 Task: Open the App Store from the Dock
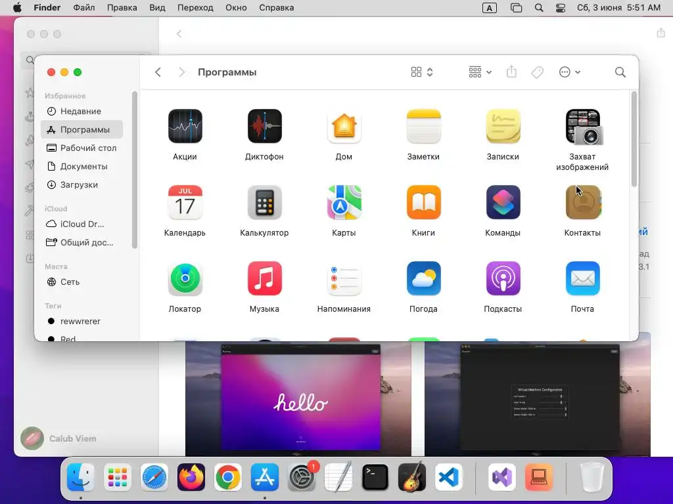click(265, 476)
